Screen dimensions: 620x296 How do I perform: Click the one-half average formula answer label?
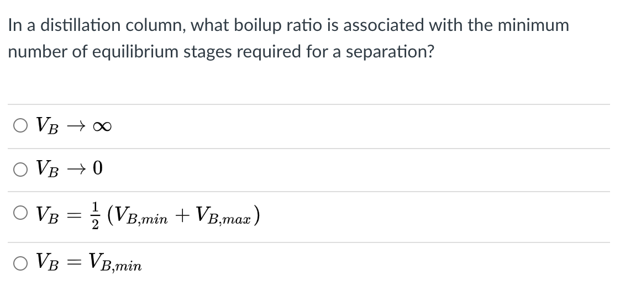[x=148, y=215]
